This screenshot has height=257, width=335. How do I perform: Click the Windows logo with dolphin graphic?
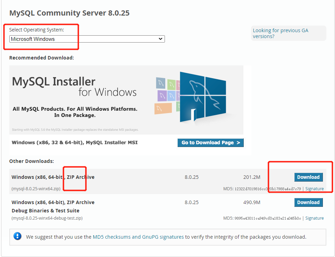click(x=203, y=97)
